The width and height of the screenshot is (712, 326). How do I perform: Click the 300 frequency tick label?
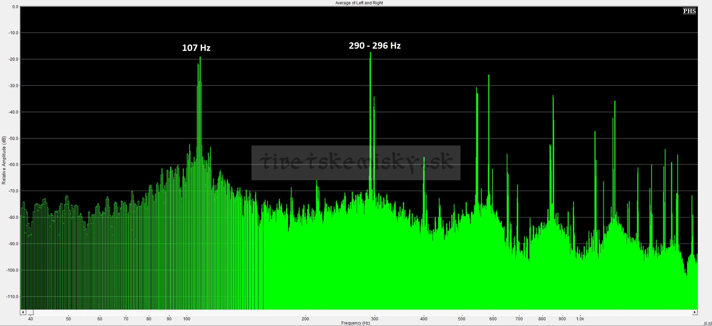(x=375, y=319)
